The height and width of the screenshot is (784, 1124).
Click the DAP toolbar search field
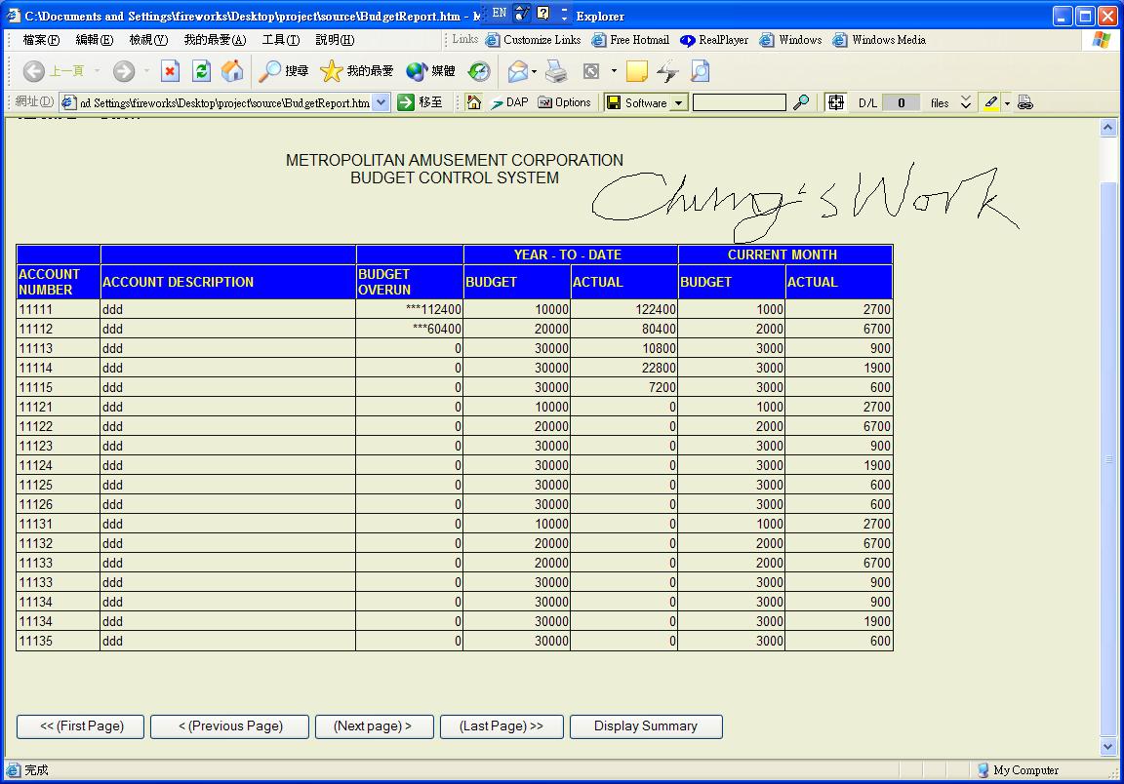click(x=739, y=102)
